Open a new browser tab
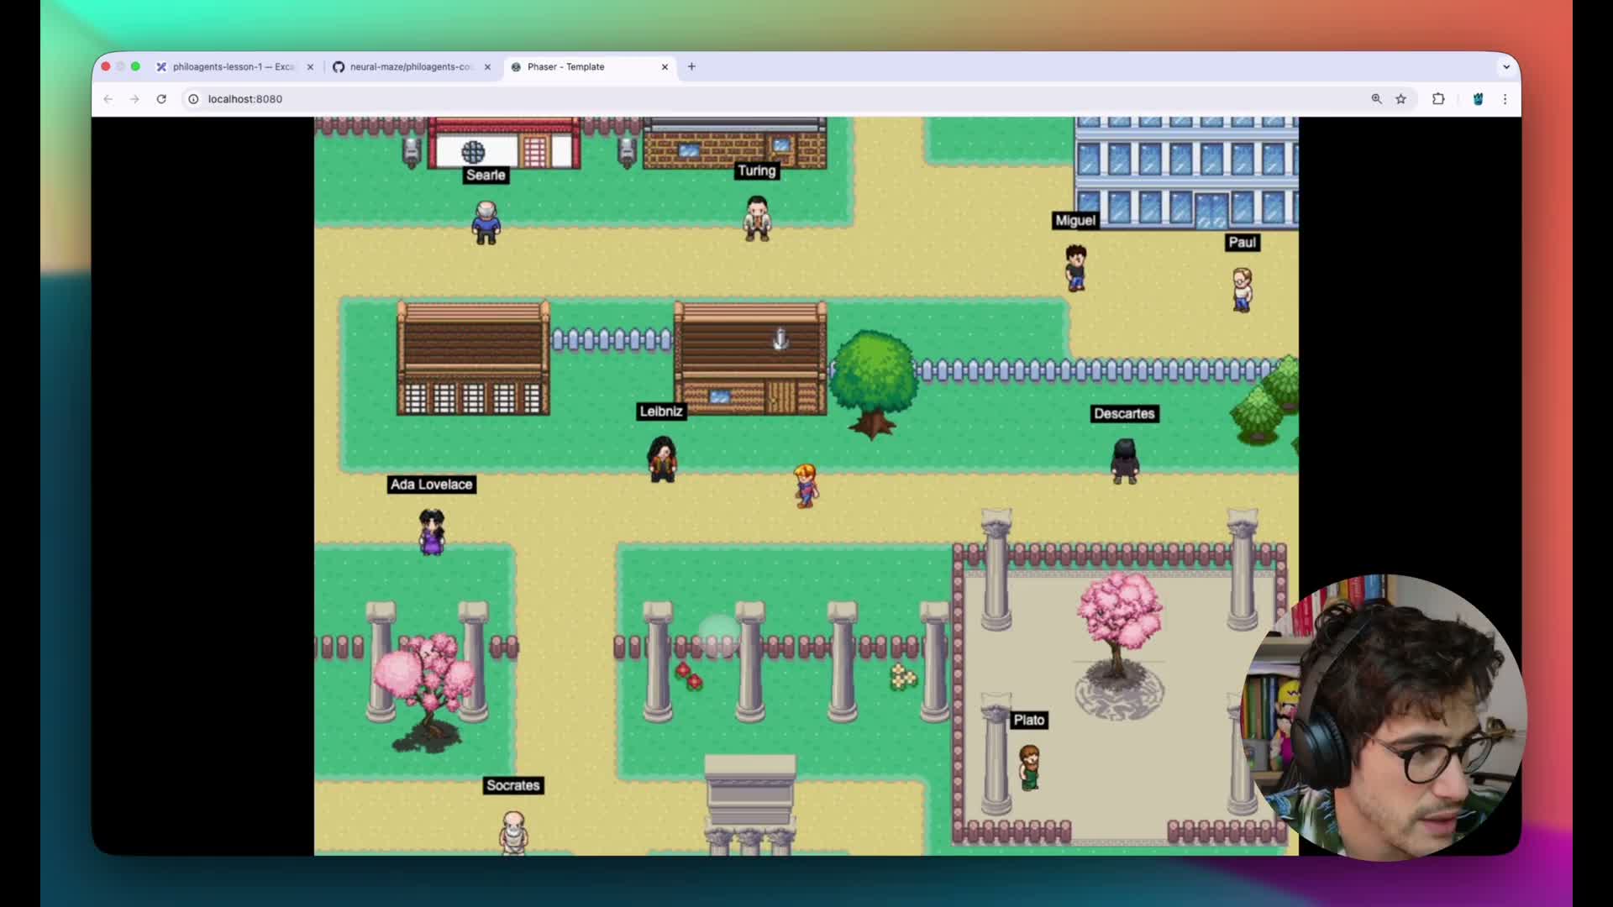This screenshot has height=907, width=1613. tap(691, 66)
